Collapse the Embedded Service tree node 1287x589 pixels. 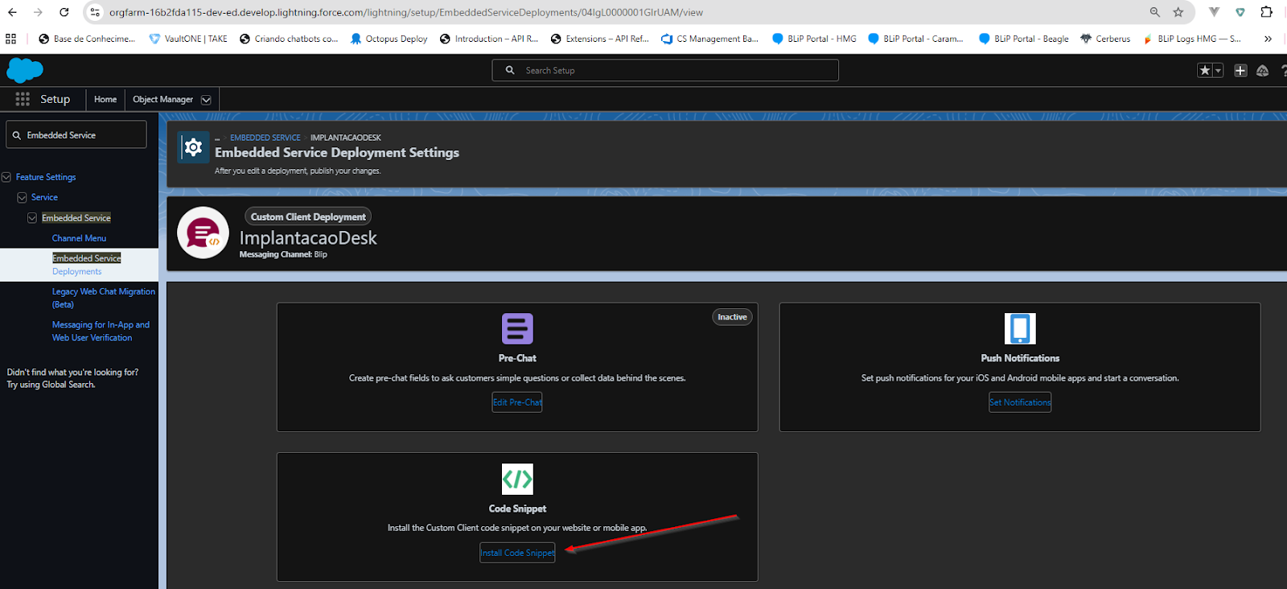click(32, 218)
